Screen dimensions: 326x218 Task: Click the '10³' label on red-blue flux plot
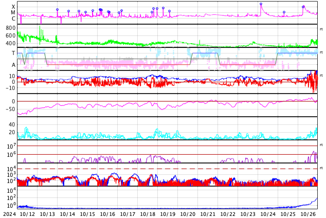pos(11,175)
